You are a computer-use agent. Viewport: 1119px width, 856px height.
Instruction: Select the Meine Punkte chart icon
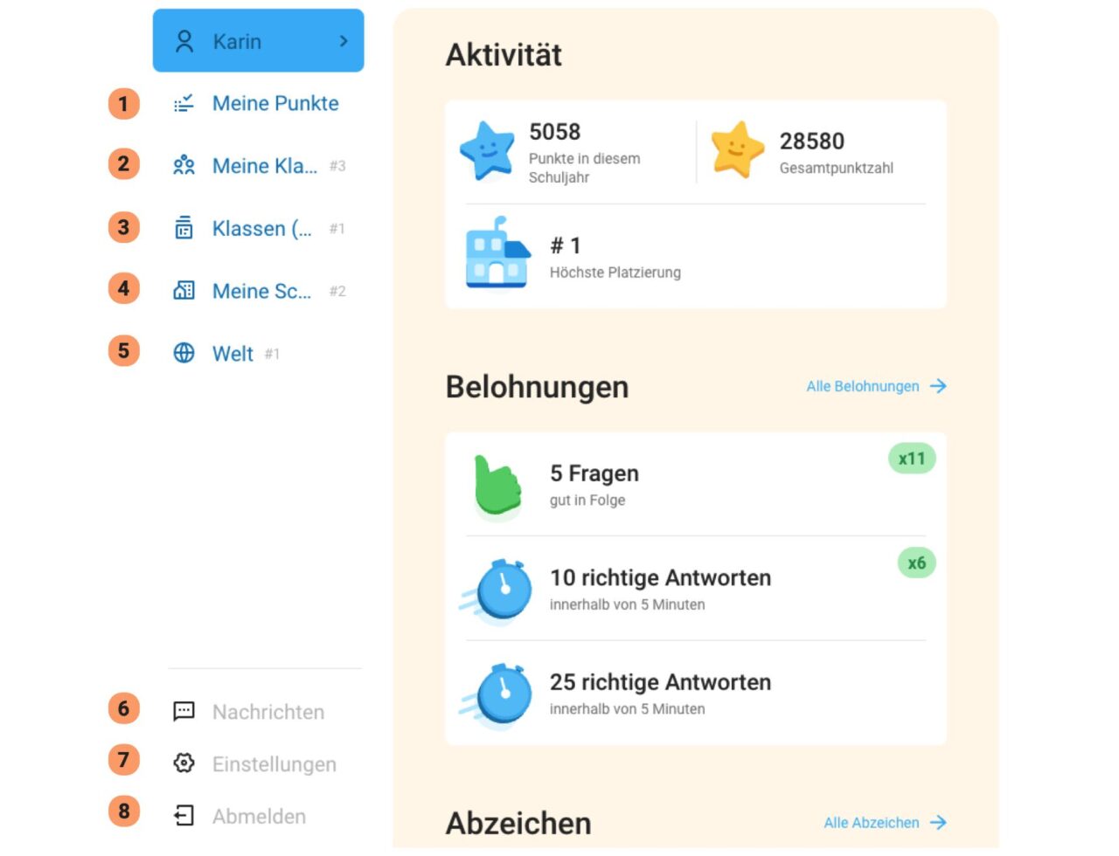pos(184,103)
